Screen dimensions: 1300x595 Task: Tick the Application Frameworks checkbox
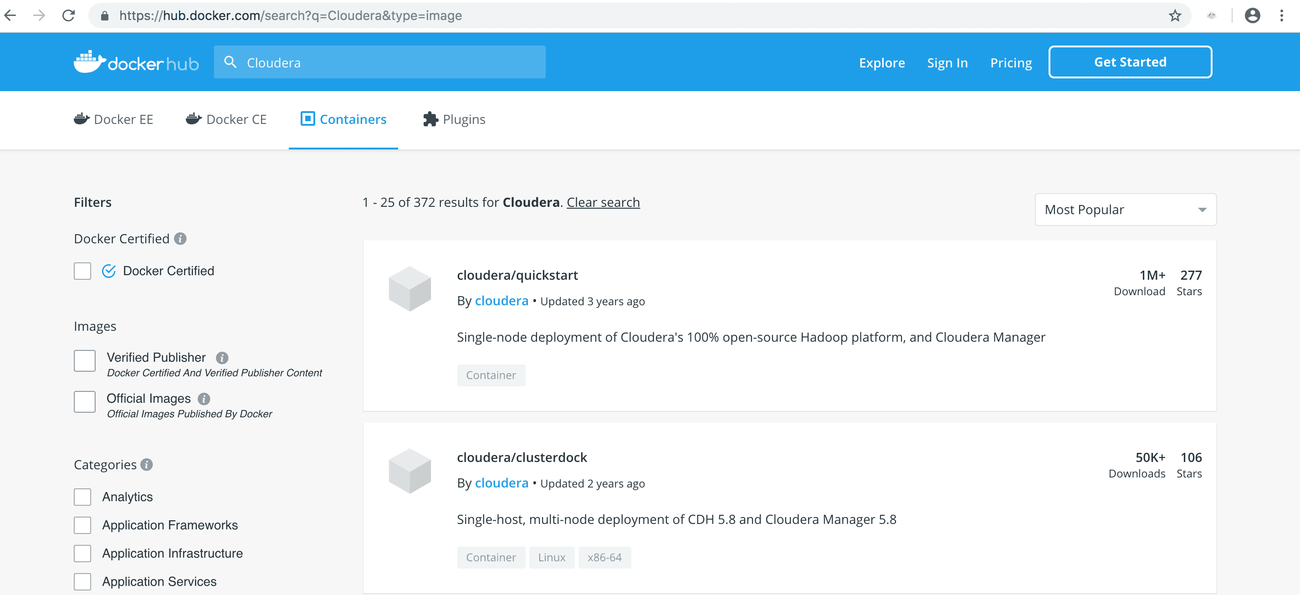coord(82,525)
